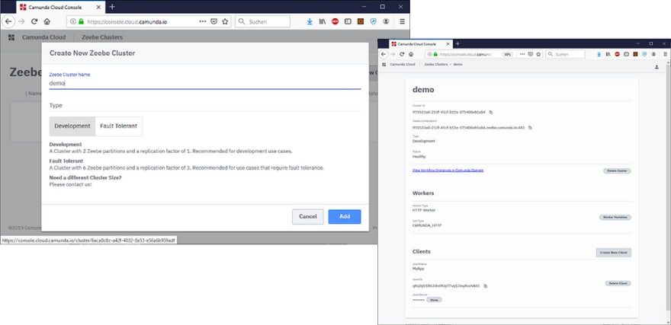Open user profile icon in right window
The image size is (671, 325).
click(x=657, y=67)
